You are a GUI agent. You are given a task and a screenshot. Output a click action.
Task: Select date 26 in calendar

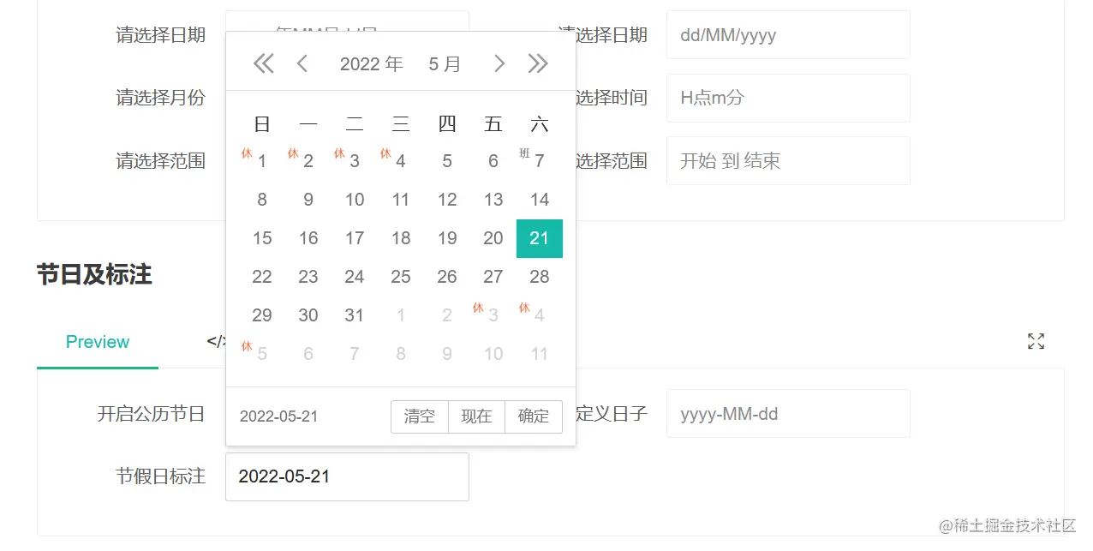[x=447, y=277]
